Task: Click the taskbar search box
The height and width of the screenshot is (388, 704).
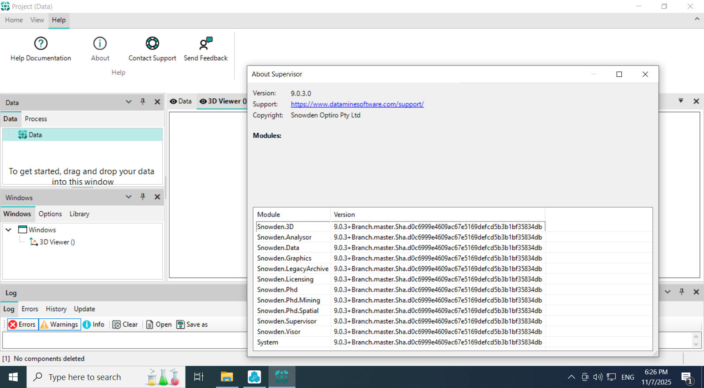Action: 106,377
